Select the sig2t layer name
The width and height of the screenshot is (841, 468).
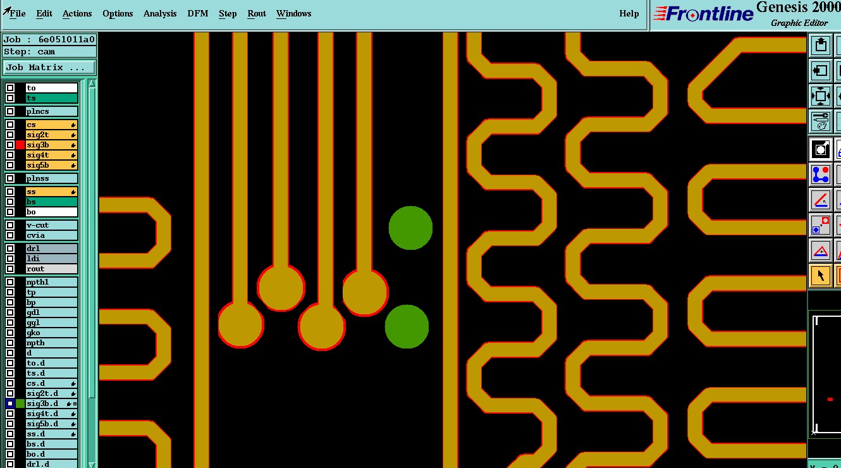coord(52,135)
